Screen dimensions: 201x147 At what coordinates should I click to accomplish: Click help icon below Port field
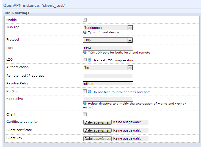[85, 52]
